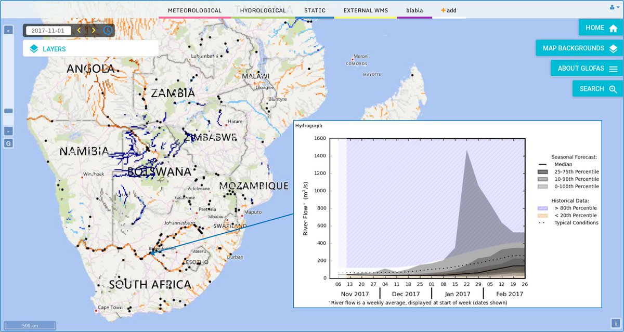The image size is (624, 332).
Task: Click the ZIMBABWE map label
Action: click(x=211, y=137)
